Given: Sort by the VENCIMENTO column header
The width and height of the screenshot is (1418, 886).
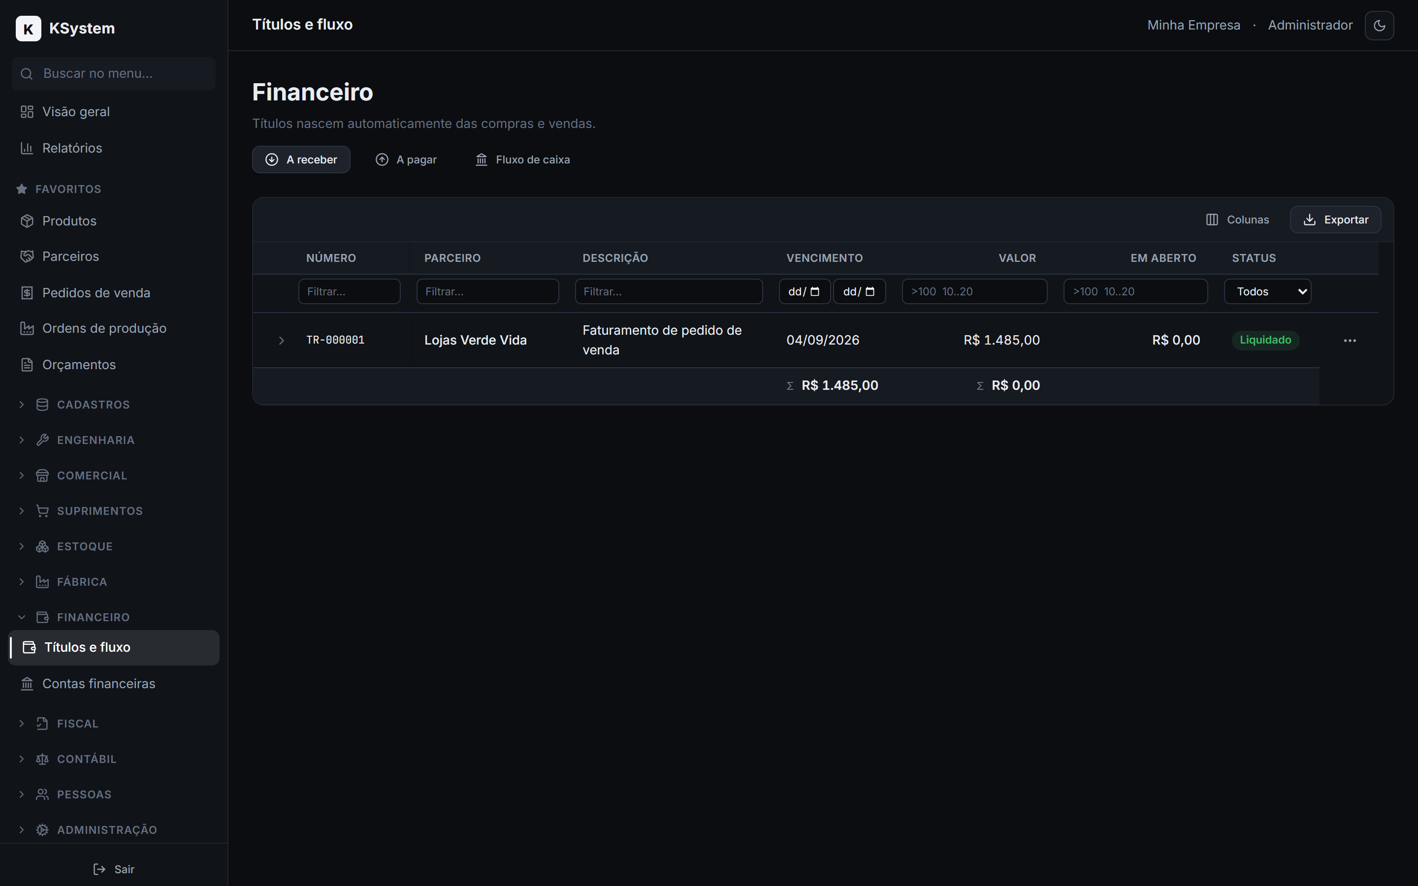Looking at the screenshot, I should (824, 258).
